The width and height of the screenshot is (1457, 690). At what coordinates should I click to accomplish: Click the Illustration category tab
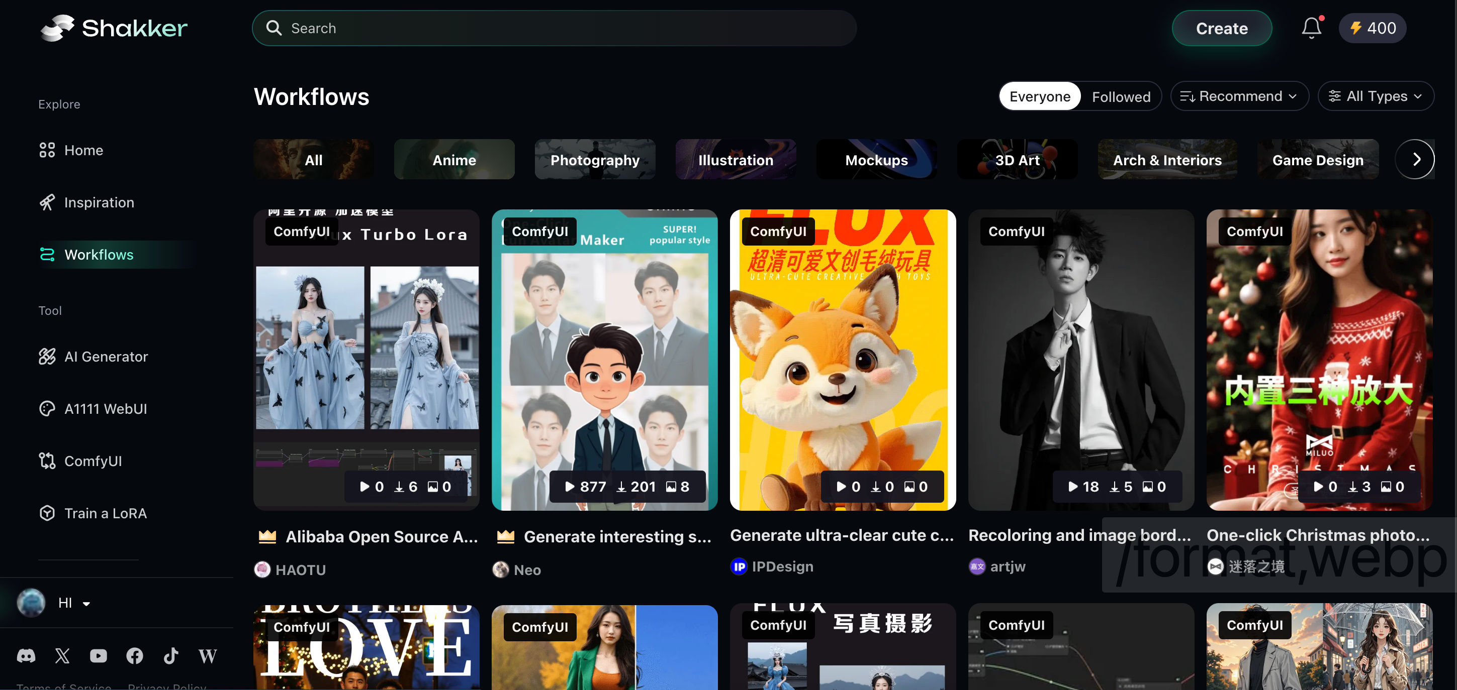click(x=736, y=159)
